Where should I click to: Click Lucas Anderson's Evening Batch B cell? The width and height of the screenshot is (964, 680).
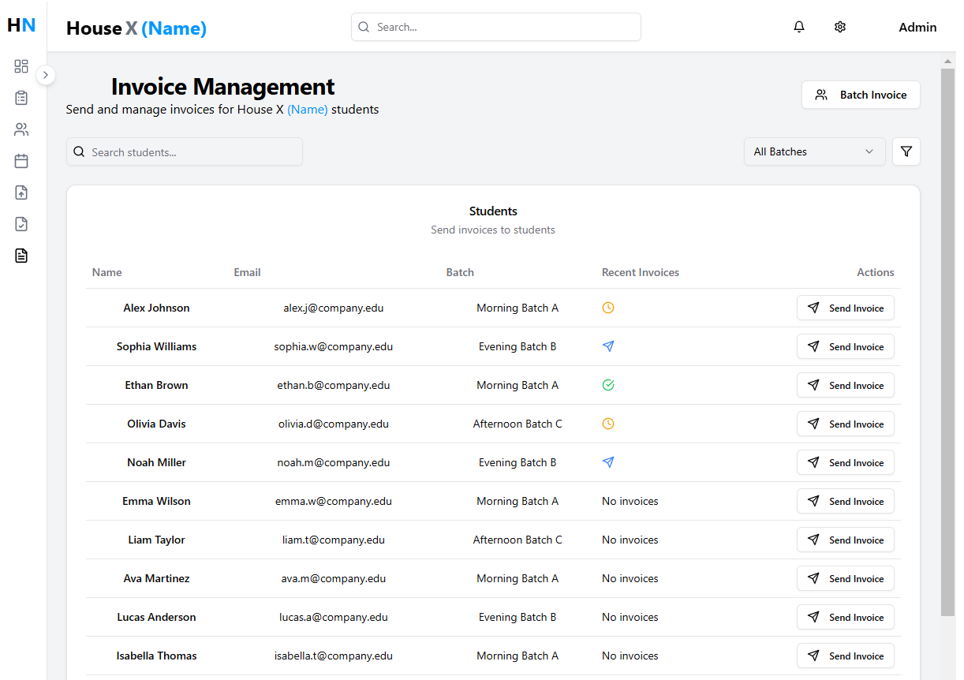pyautogui.click(x=517, y=617)
